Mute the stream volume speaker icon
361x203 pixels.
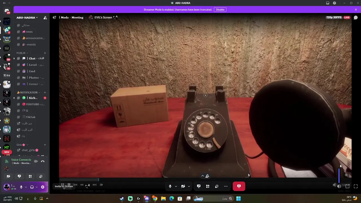339,186
